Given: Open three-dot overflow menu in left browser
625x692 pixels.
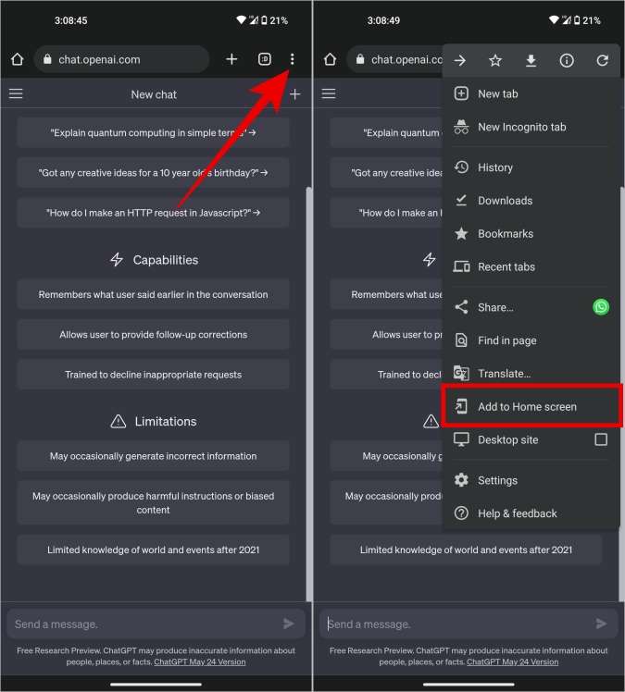Looking at the screenshot, I should coord(292,59).
